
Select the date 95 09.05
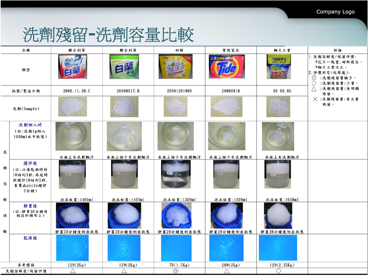click(282, 91)
